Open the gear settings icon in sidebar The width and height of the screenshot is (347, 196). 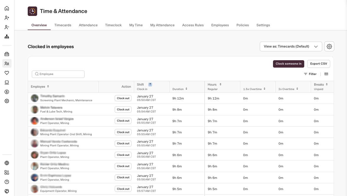(x=7, y=101)
